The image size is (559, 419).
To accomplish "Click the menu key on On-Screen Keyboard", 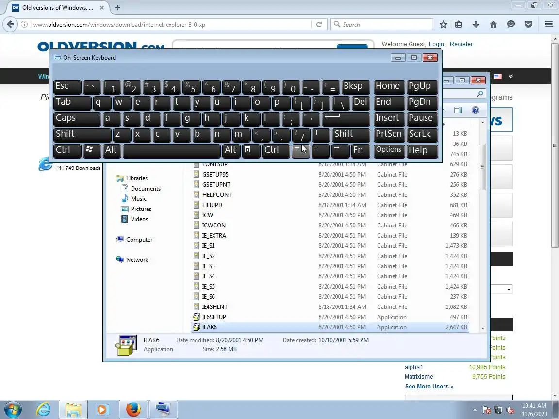I will [x=250, y=151].
